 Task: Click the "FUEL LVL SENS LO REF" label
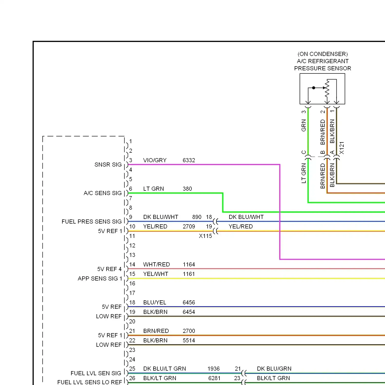point(90,382)
